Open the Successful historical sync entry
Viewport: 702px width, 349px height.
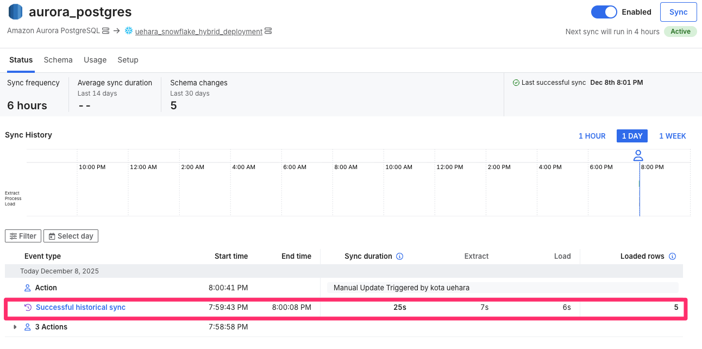[x=80, y=308]
